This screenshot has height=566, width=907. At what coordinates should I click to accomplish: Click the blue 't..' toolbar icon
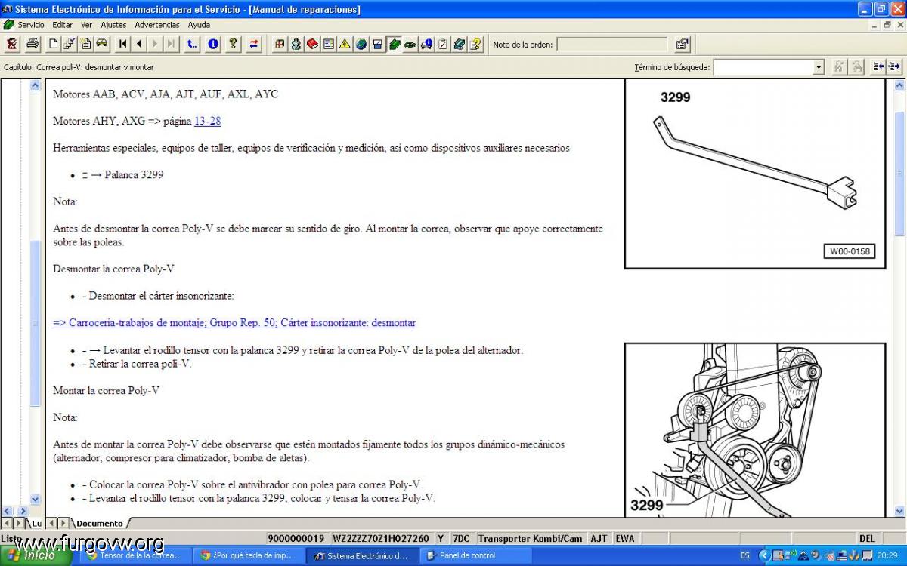click(192, 44)
